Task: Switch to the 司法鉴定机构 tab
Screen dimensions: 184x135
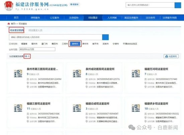Action: coord(16,30)
